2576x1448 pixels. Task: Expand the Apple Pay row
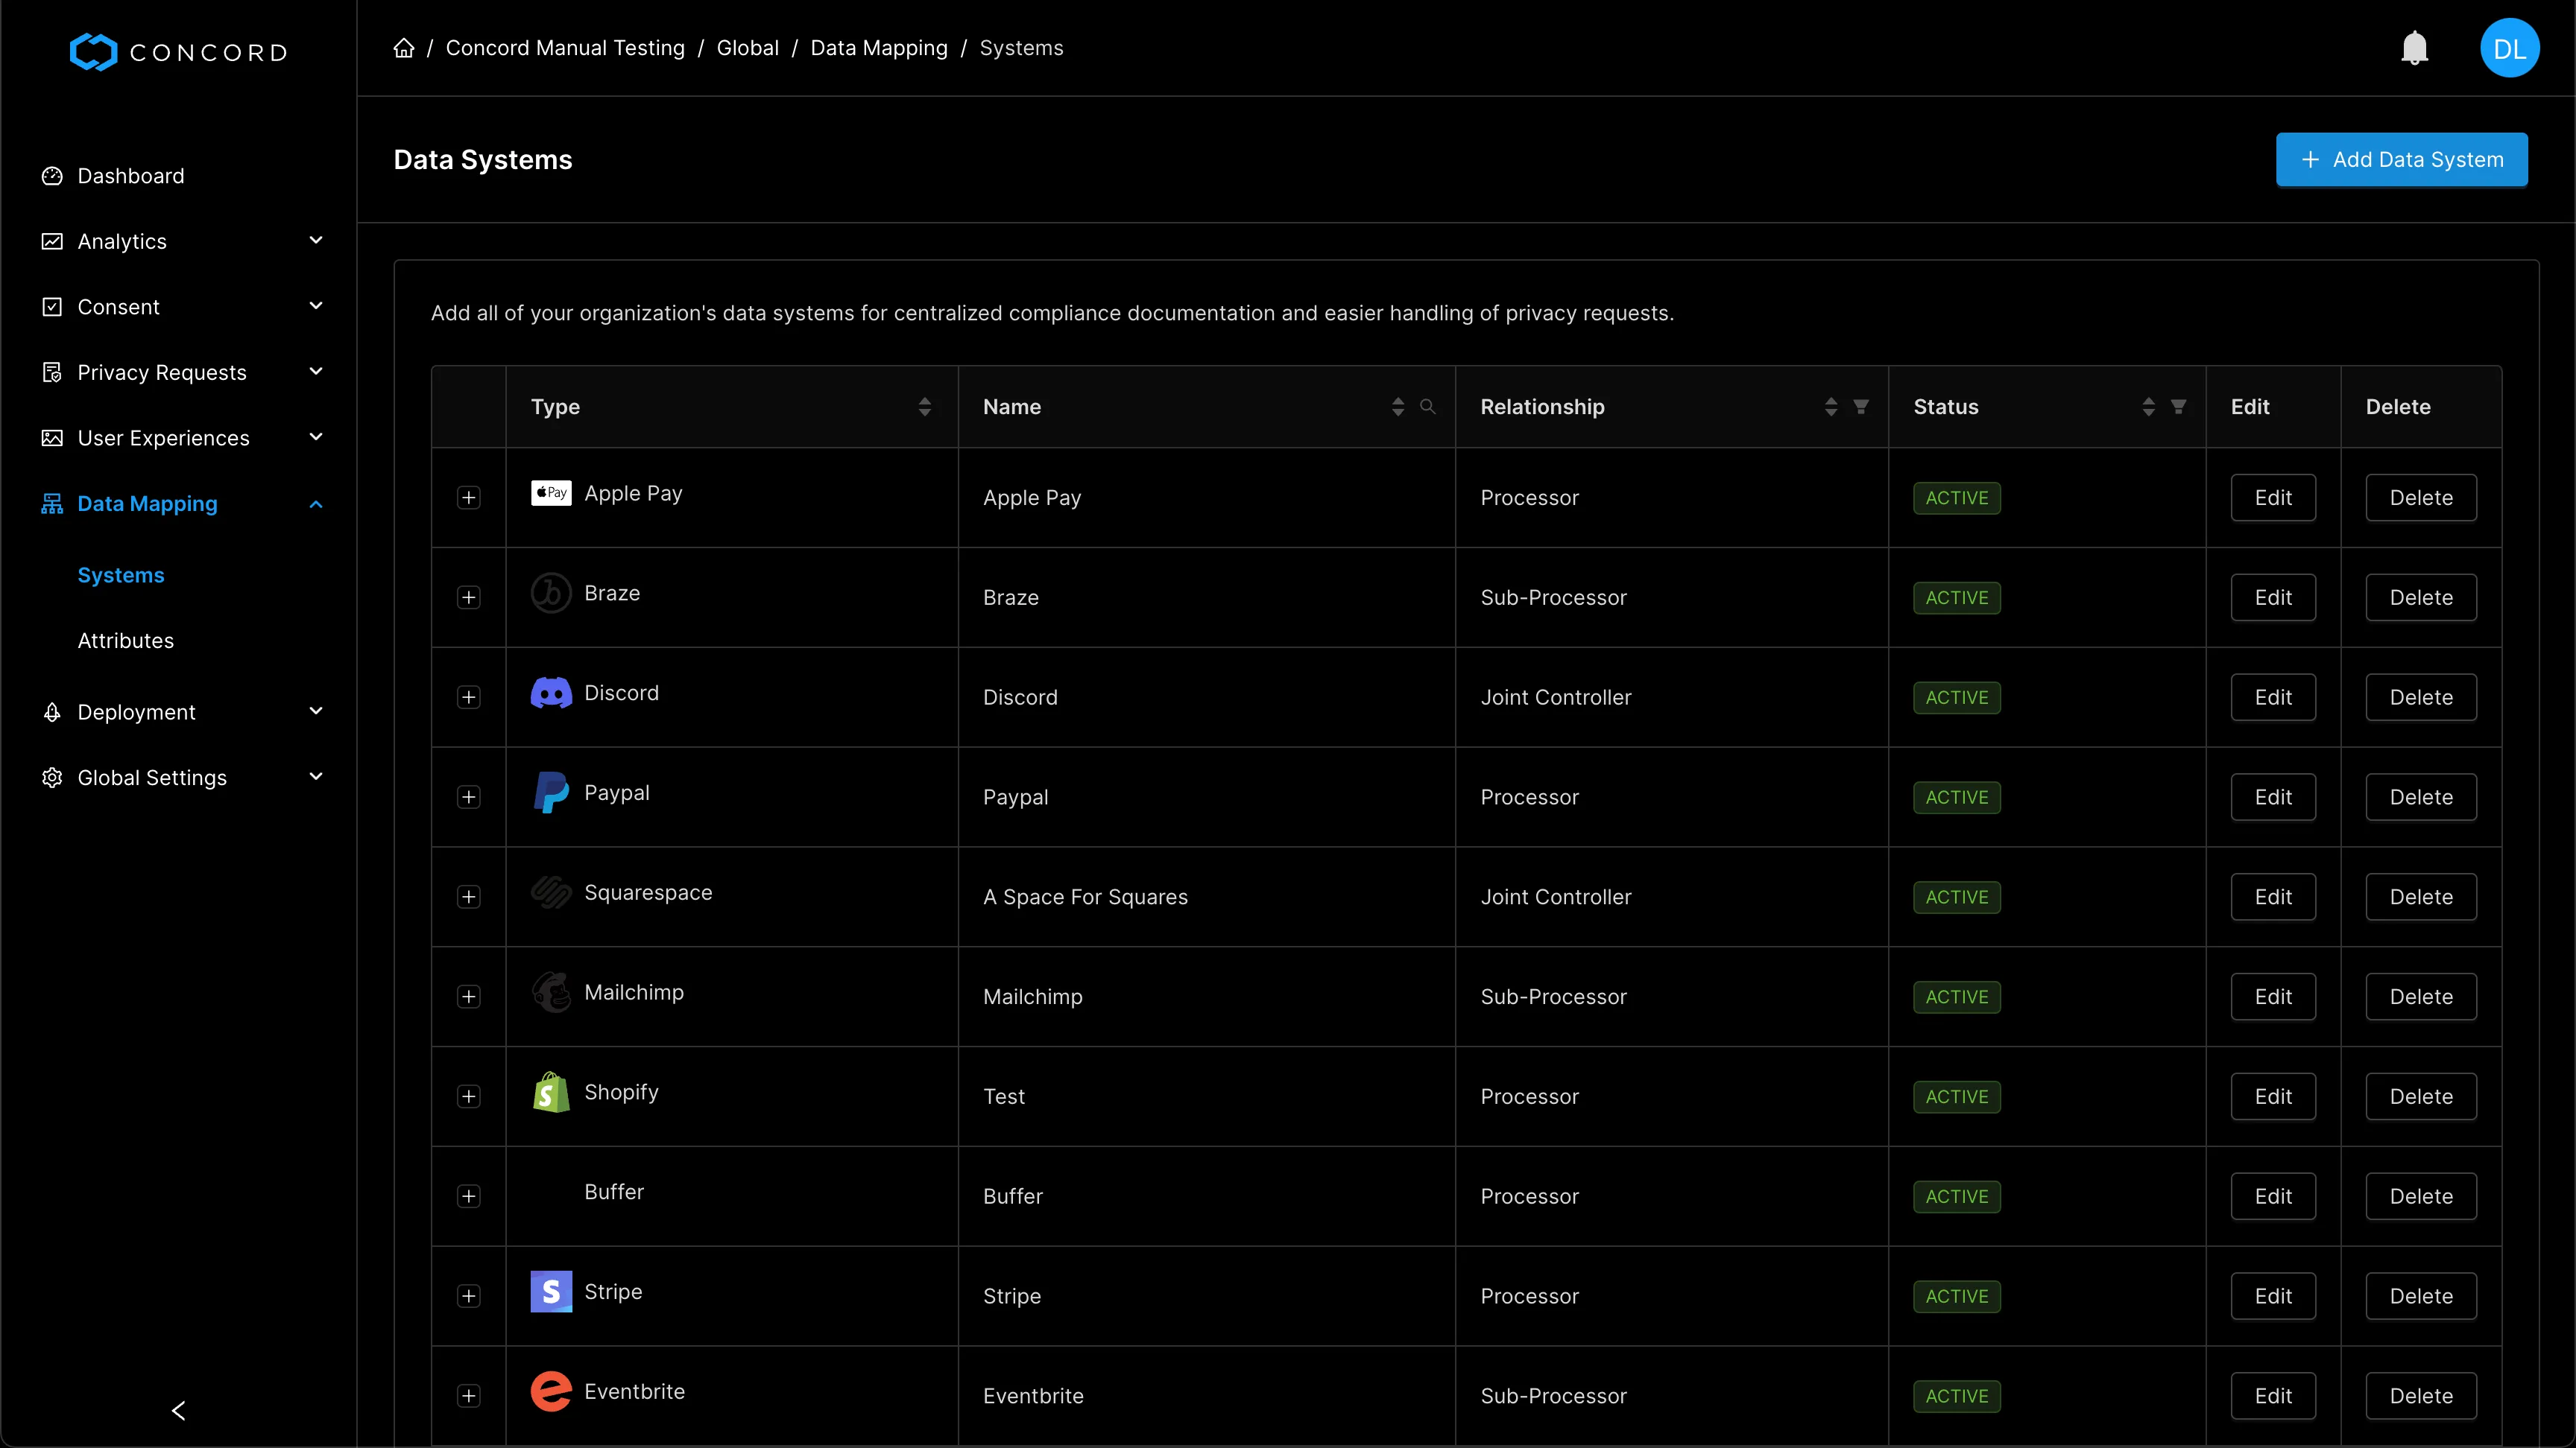click(469, 497)
